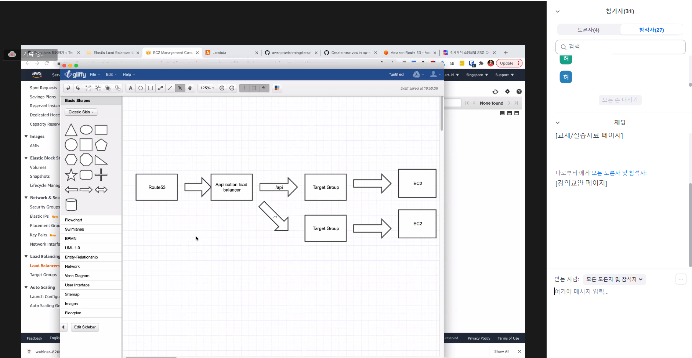The width and height of the screenshot is (692, 358).
Task: Select the Text tool in Gliffy toolbar
Action: coord(131,88)
